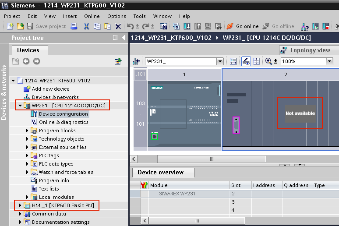Click the Start runtime RT icon

pos(218,26)
